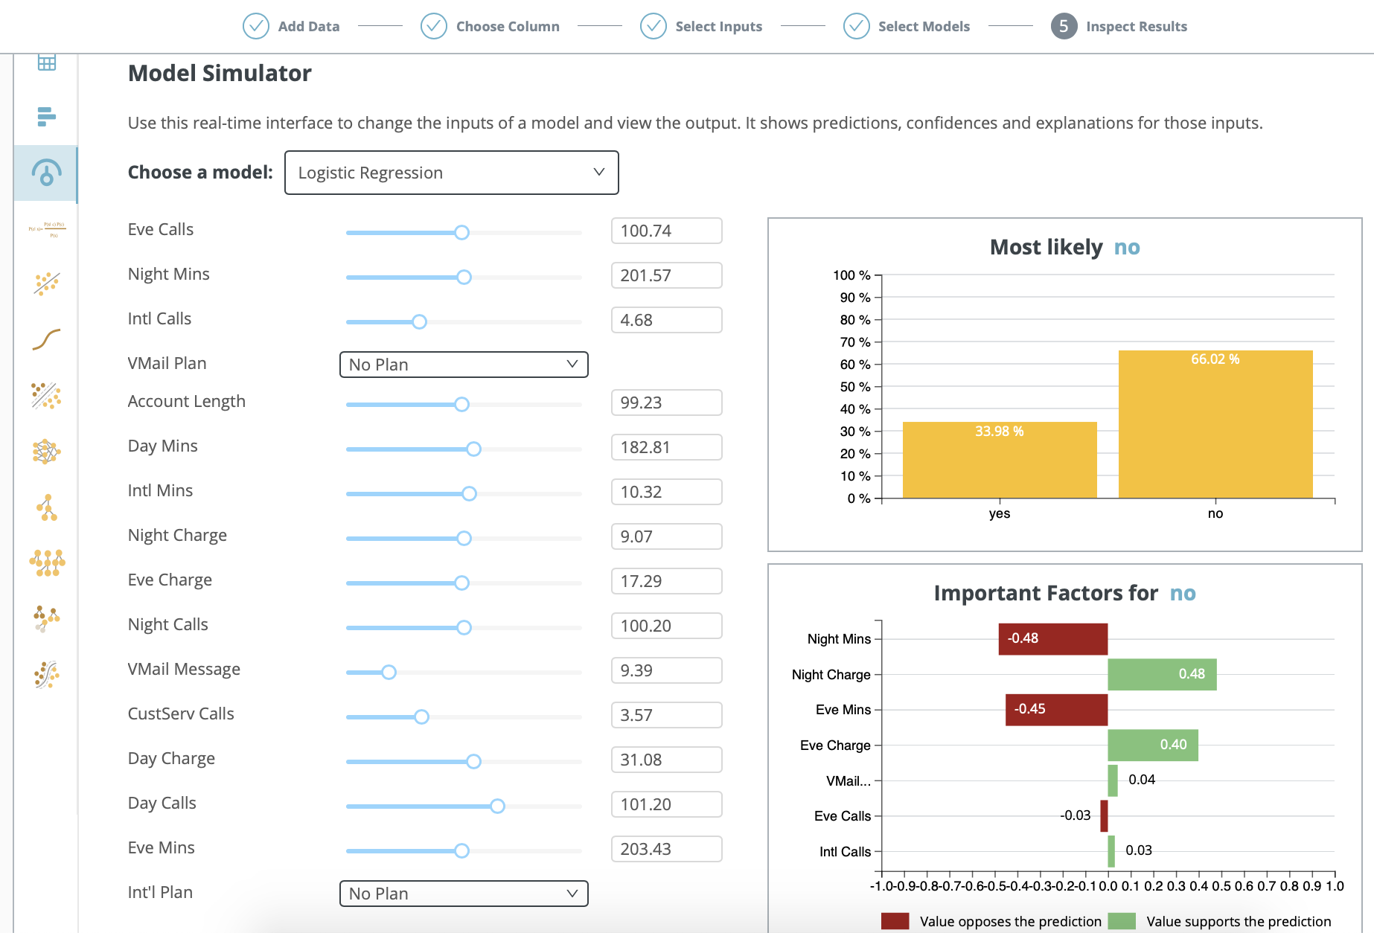
Task: Open the neural network deep learning icon
Action: [x=46, y=451]
